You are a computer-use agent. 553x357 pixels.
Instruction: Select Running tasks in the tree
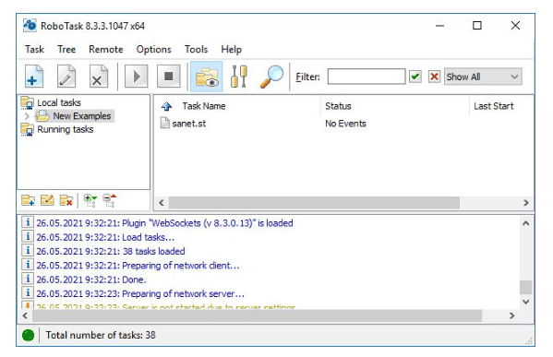(66, 129)
